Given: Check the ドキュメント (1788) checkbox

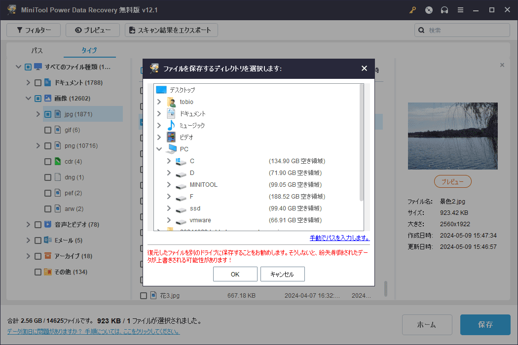Looking at the screenshot, I should [x=38, y=83].
